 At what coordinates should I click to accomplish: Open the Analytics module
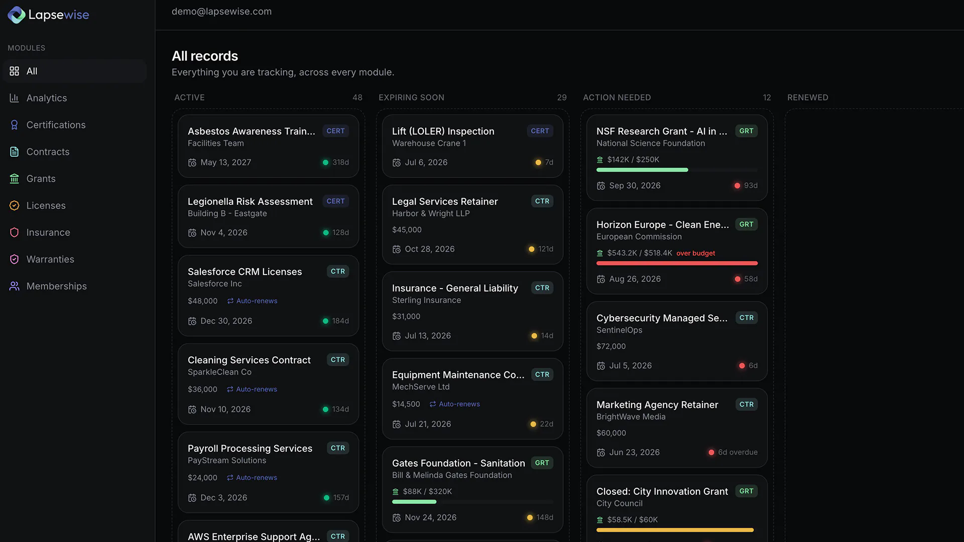74,98
